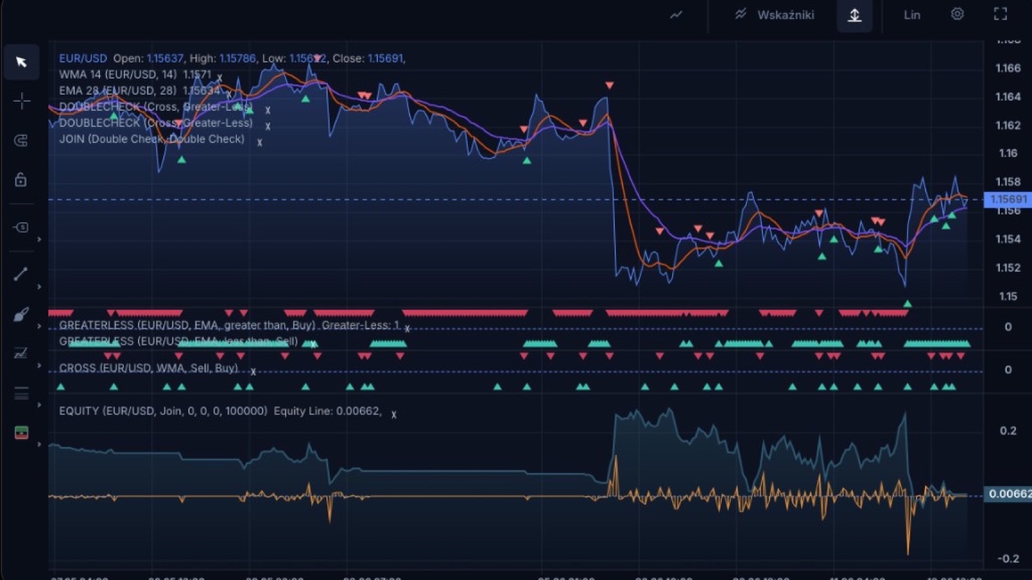Viewport: 1032px width, 580px height.
Task: Toggle the magnet snap tool
Action: click(x=21, y=140)
